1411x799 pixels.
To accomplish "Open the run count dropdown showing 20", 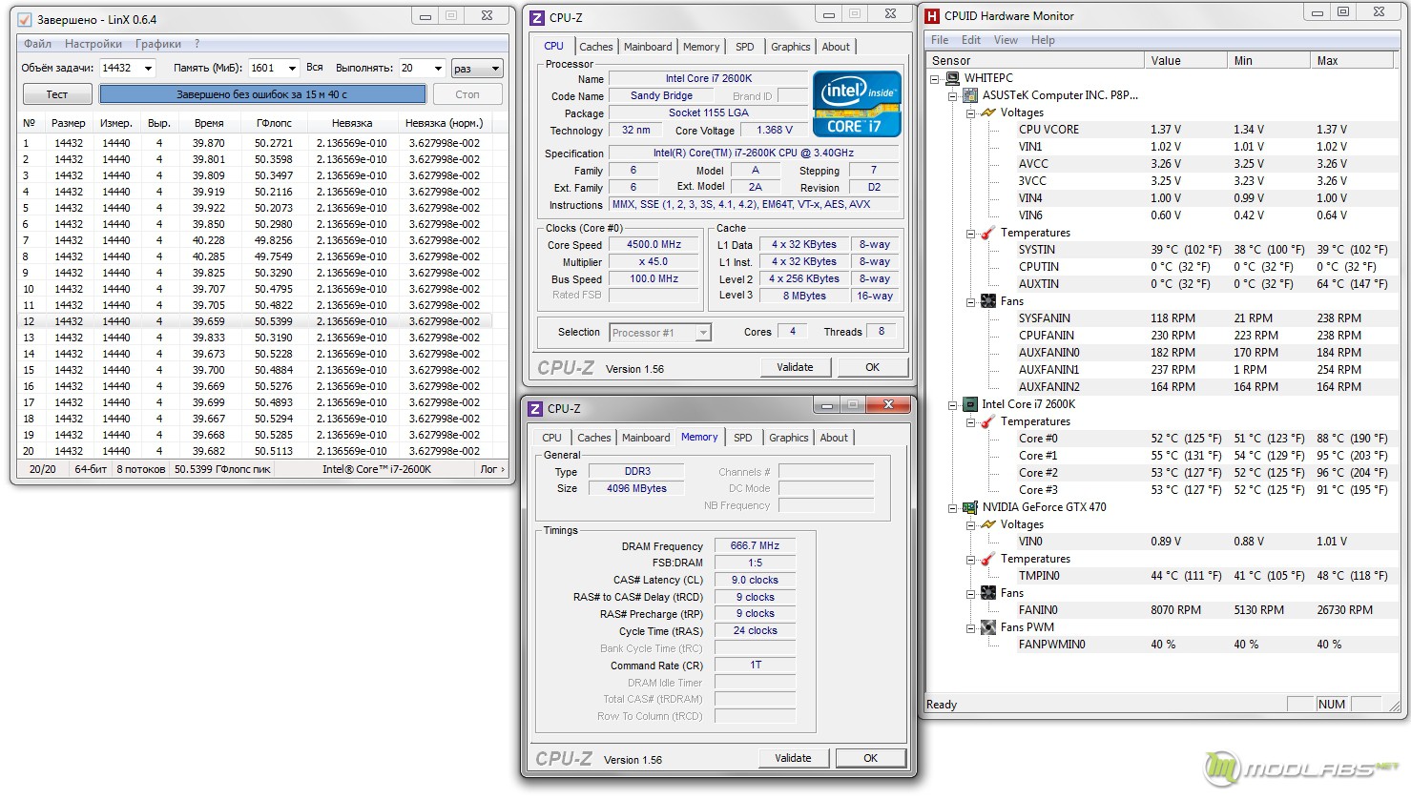I will (x=438, y=69).
